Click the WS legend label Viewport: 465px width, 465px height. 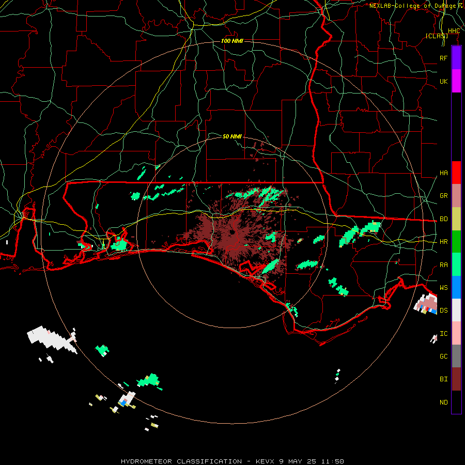(x=443, y=287)
